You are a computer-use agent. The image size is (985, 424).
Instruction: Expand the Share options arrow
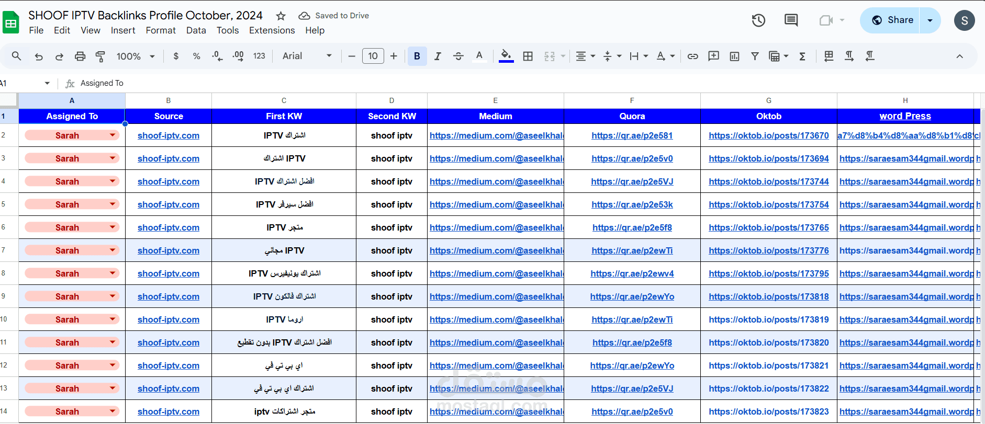[930, 20]
